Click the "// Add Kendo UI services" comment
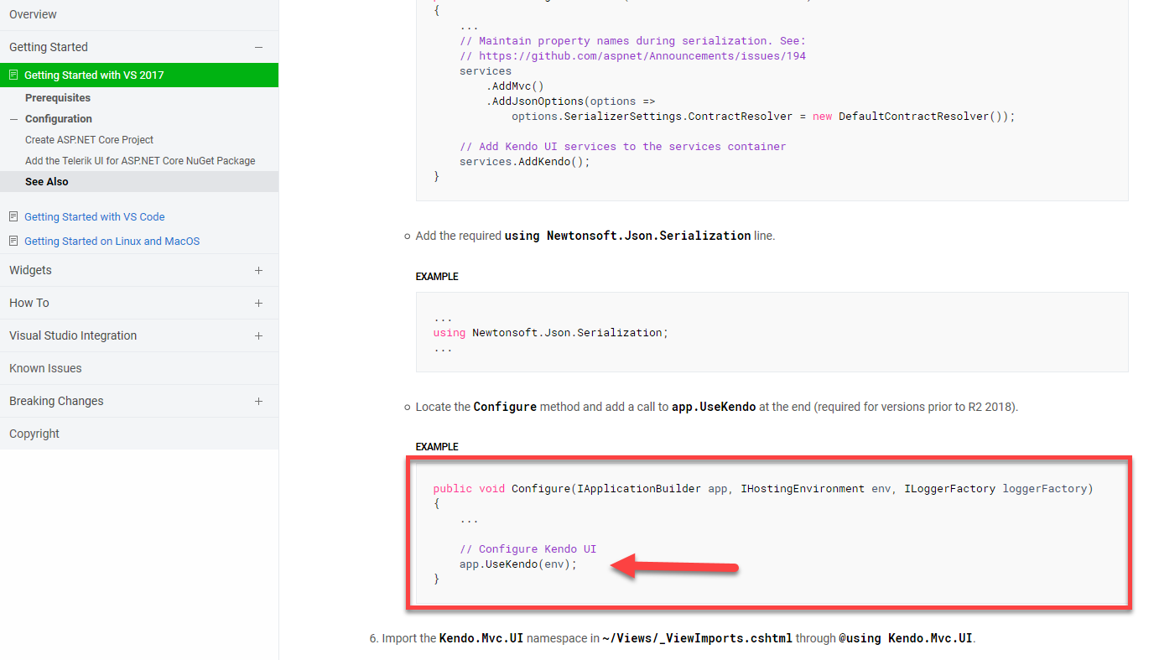The image size is (1159, 660). (623, 147)
